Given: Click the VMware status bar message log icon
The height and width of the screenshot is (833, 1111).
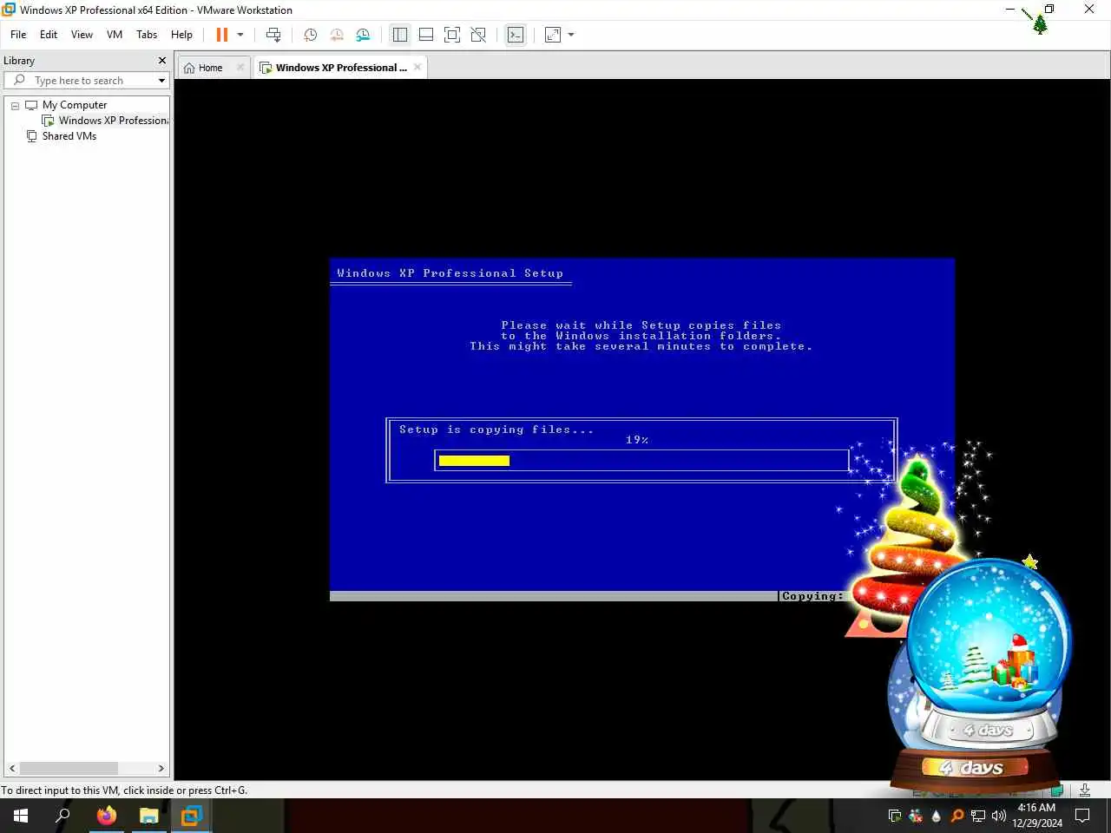Looking at the screenshot, I should 1057,790.
